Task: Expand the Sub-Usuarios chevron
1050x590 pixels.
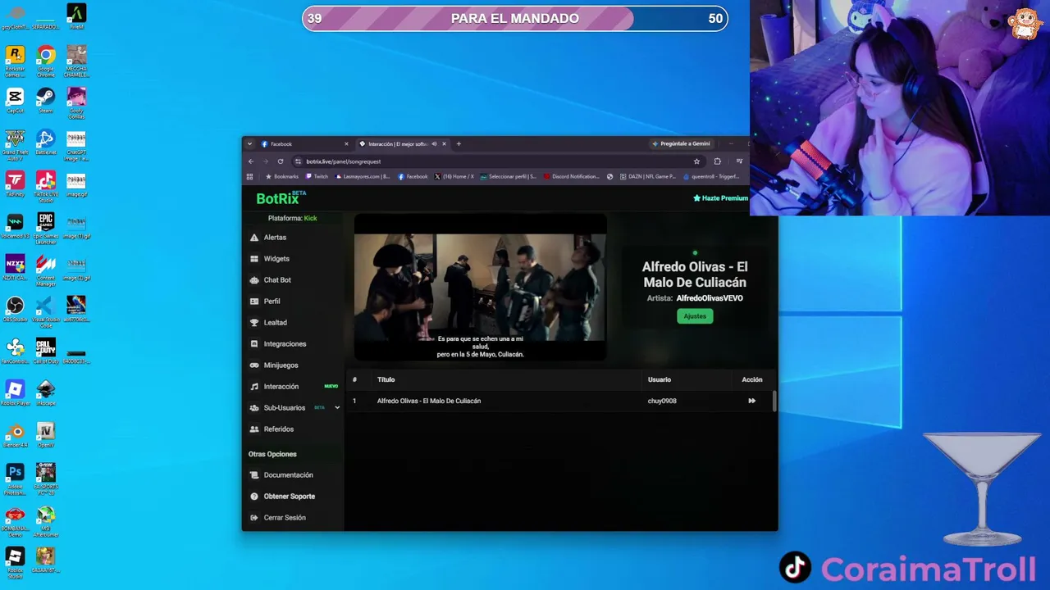Action: 336,408
